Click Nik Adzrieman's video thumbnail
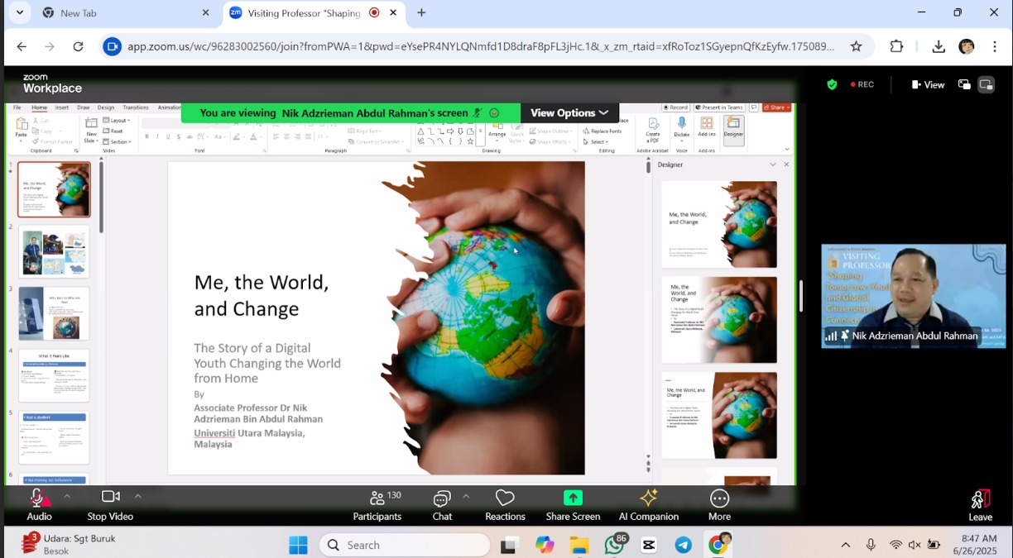1013x558 pixels. tap(913, 296)
